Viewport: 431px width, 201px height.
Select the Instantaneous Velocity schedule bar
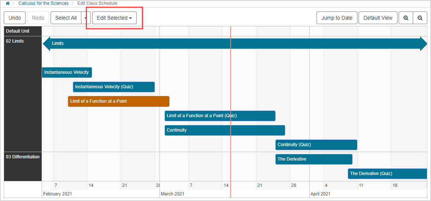coord(67,72)
